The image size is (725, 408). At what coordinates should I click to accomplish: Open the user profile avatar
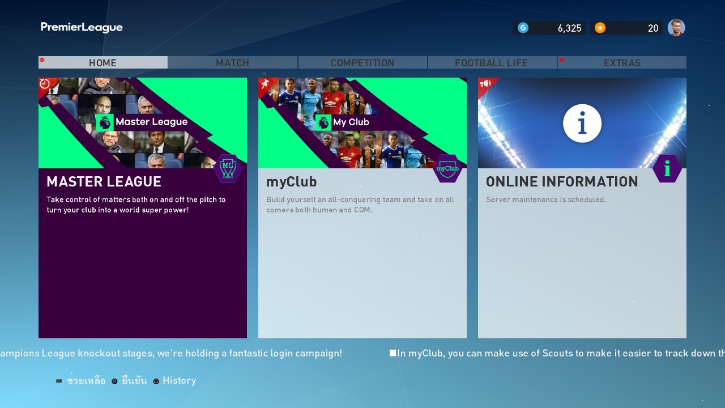[x=676, y=28]
